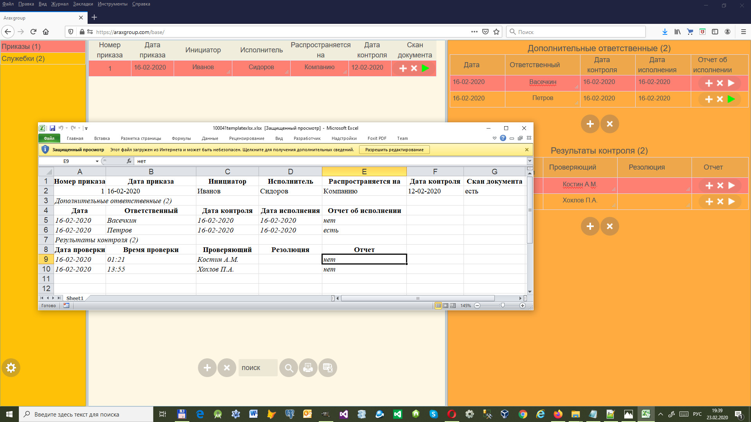Click the green play arrow in order row 1

click(x=425, y=68)
